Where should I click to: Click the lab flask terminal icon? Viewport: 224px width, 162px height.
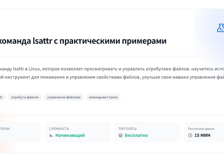[x=221, y=28]
